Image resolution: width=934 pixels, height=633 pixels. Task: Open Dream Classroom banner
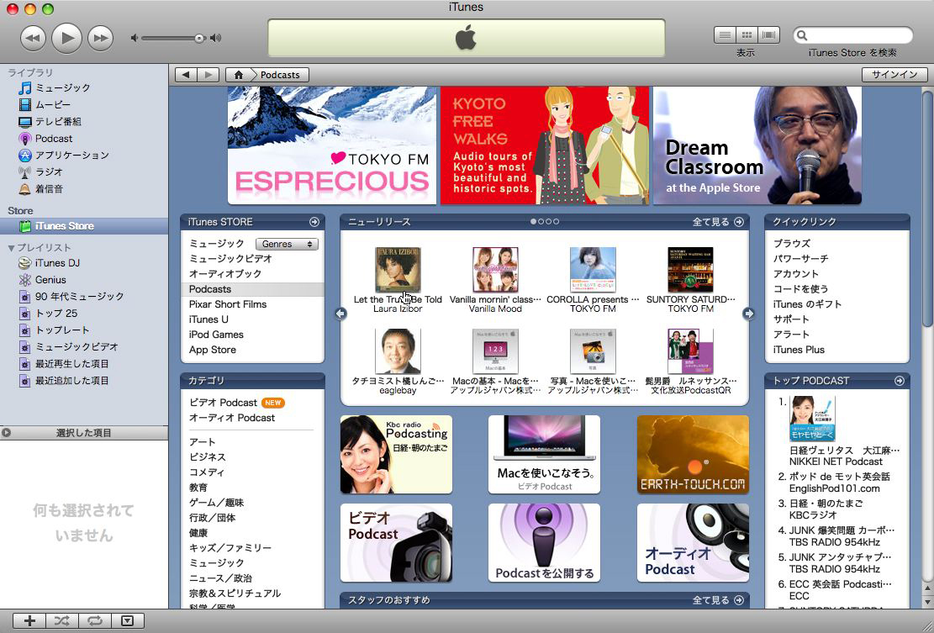[757, 145]
